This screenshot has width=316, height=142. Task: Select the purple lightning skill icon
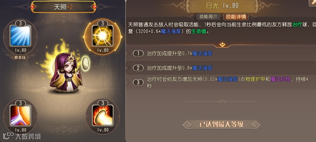pos(20,116)
